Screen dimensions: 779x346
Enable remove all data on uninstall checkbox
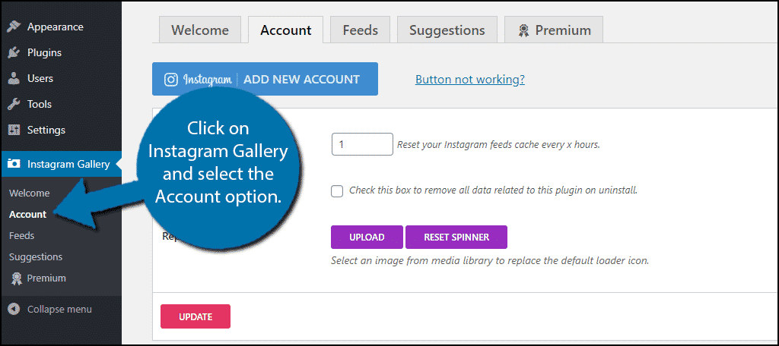pos(337,191)
